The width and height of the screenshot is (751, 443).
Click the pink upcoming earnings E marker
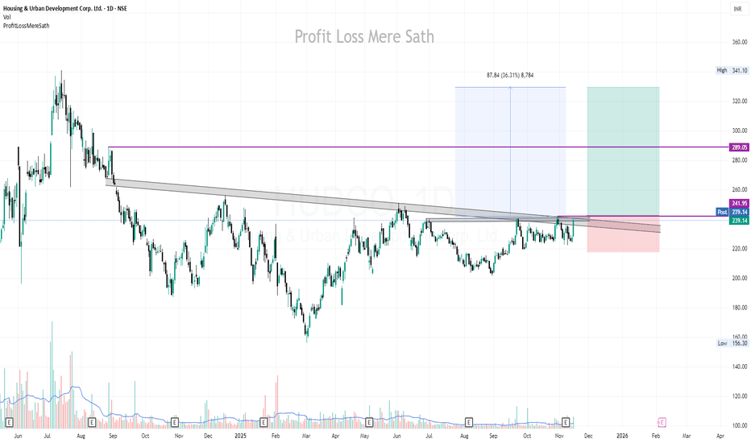tap(662, 422)
